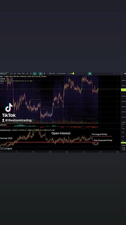Click the Volume layer label

(x=2, y=81)
